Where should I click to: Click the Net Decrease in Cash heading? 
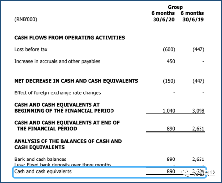[76, 81]
